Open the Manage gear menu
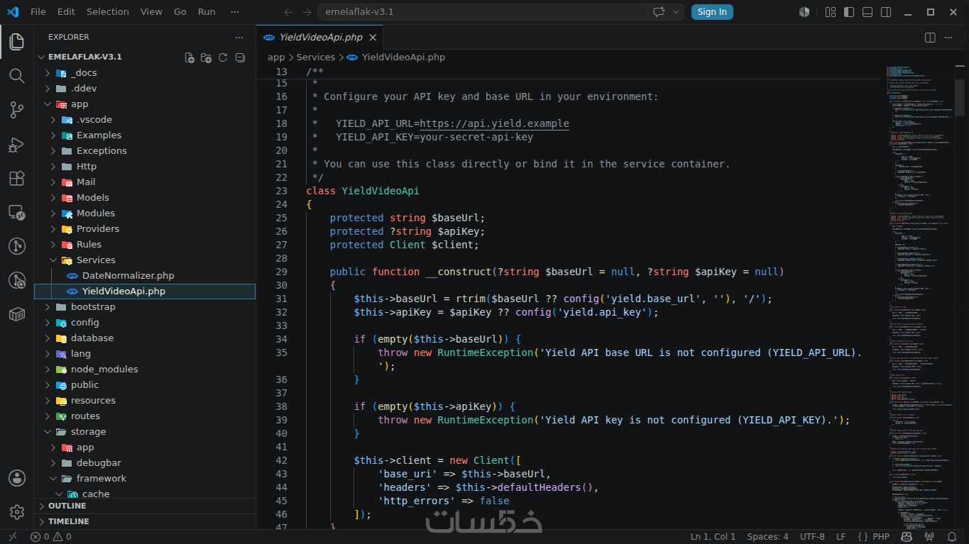 [x=16, y=511]
